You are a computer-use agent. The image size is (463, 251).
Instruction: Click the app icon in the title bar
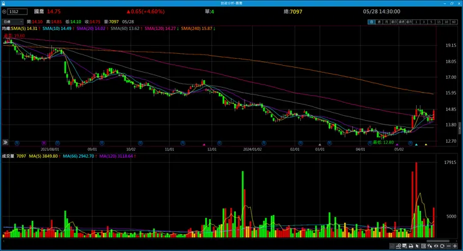3,3
